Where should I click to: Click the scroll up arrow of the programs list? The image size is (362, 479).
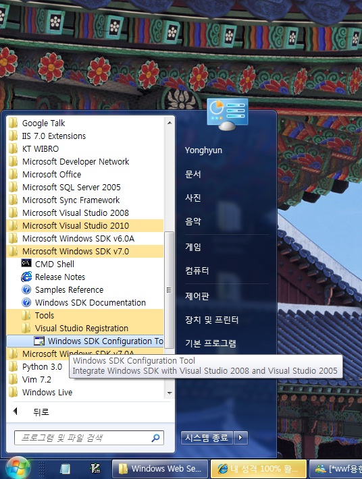[170, 123]
